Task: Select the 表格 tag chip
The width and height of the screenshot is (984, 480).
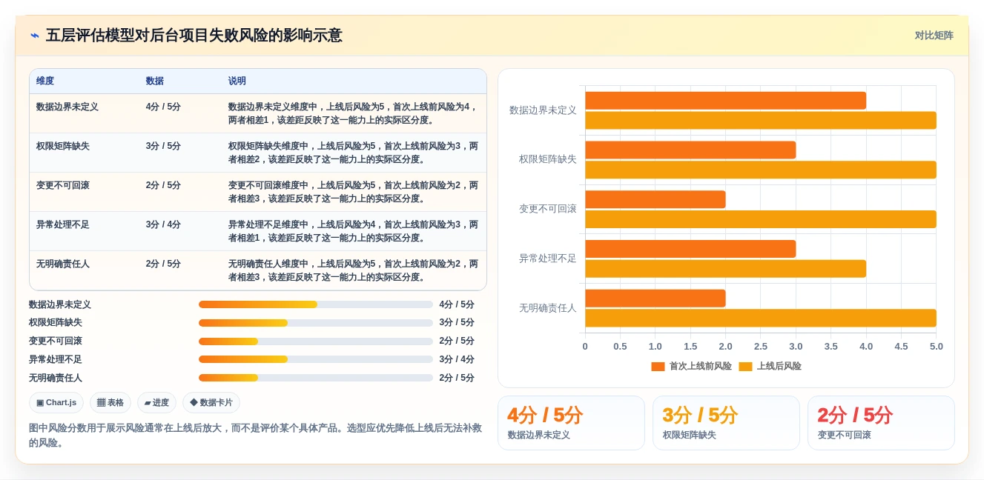Action: (x=110, y=403)
